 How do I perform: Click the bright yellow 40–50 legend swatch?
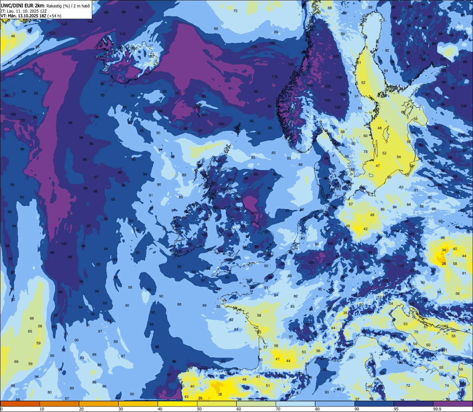coord(177,404)
